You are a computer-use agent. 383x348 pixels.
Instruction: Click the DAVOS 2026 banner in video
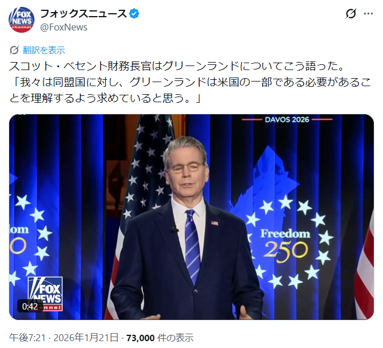(x=287, y=119)
